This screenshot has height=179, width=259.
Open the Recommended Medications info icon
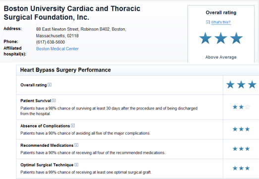(76, 145)
